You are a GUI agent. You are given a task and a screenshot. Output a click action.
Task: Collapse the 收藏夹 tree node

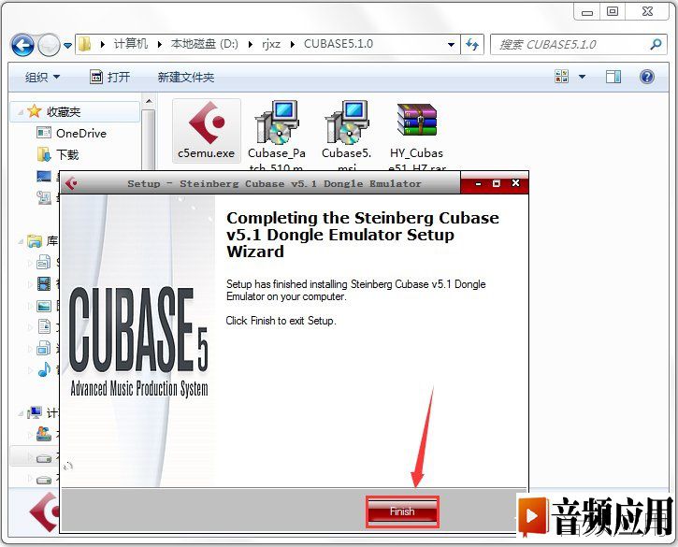click(x=21, y=112)
